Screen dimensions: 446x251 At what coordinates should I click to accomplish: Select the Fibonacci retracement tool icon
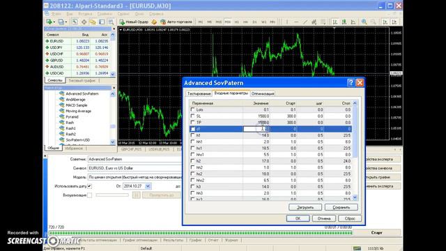point(323,22)
